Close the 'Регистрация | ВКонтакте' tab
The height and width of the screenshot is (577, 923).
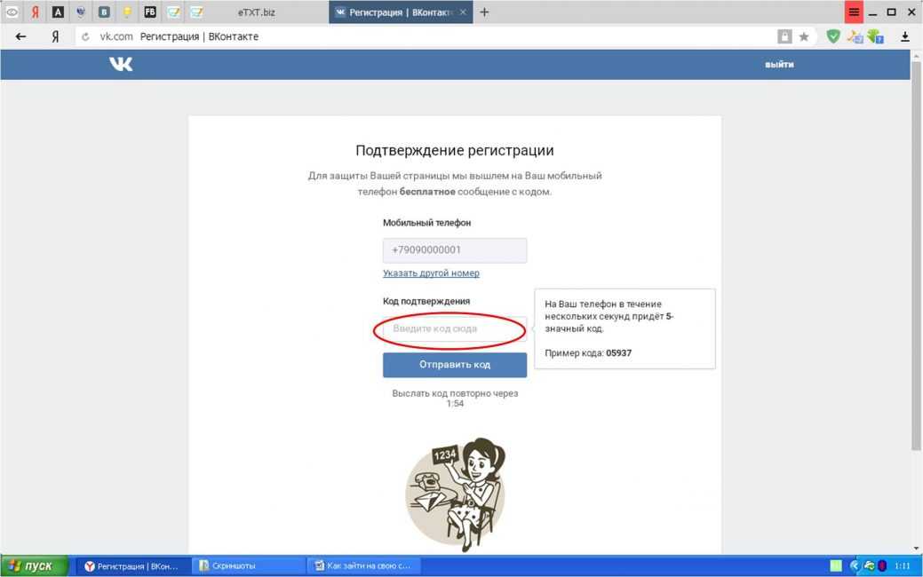pos(463,12)
